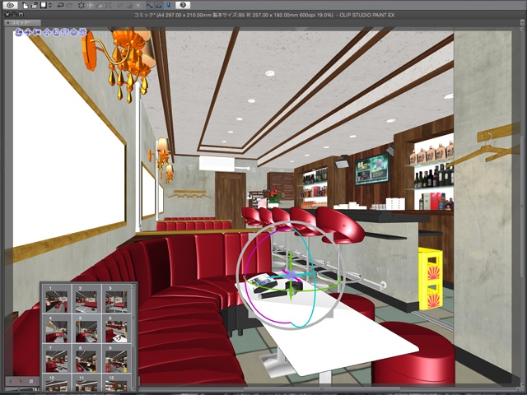
Task: Select the camera forward/back manipulator icon
Action: [37, 32]
